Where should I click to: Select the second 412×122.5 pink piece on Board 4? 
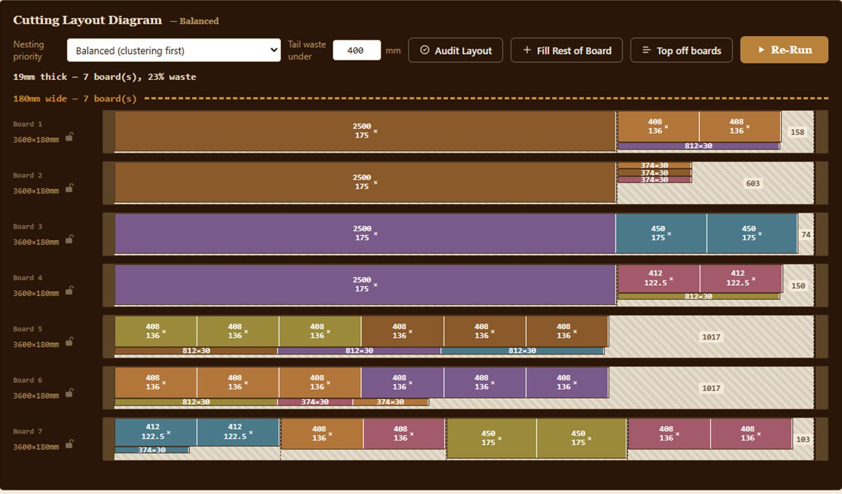(x=741, y=278)
